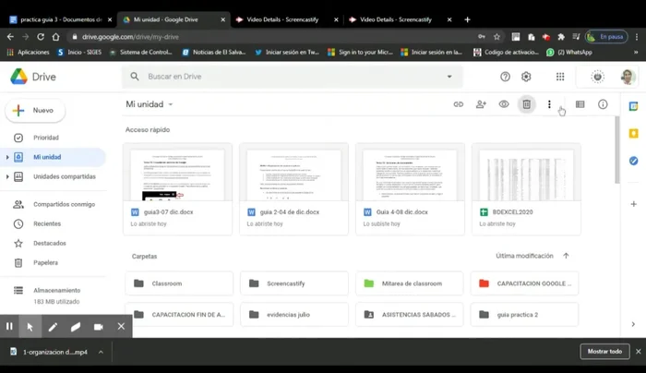Open Papelera in the sidebar
The image size is (646, 373).
coord(45,262)
